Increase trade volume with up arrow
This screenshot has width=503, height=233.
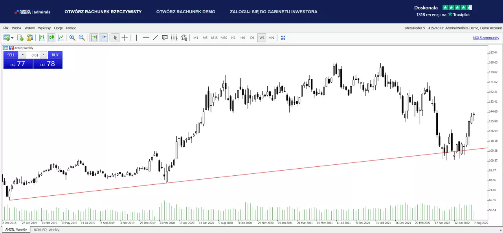(43, 55)
